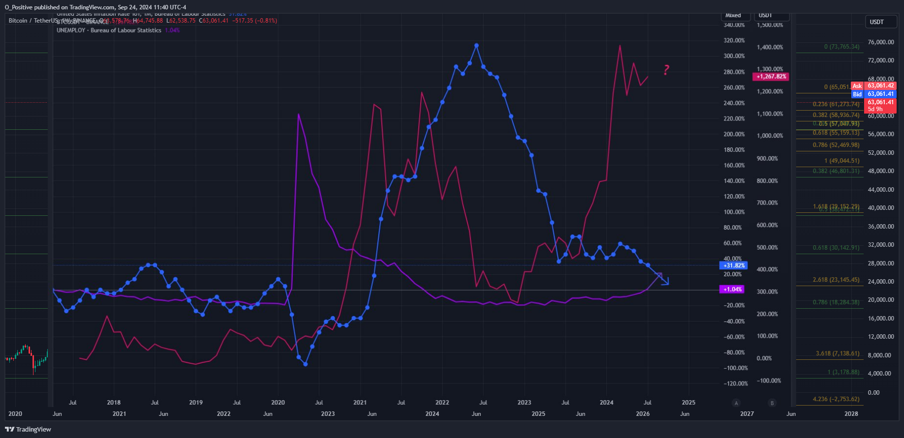Click the scale B circle icon

[x=772, y=403]
